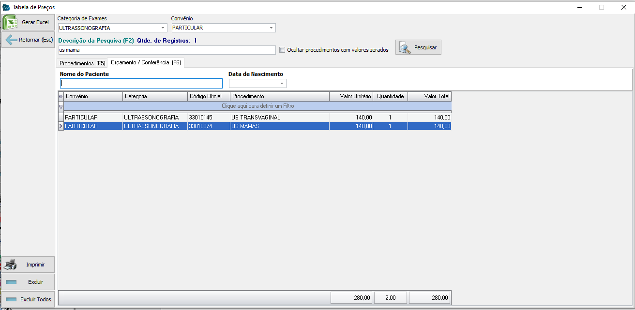Open the Data de Nascimento date picker
The width and height of the screenshot is (635, 310).
pos(282,84)
